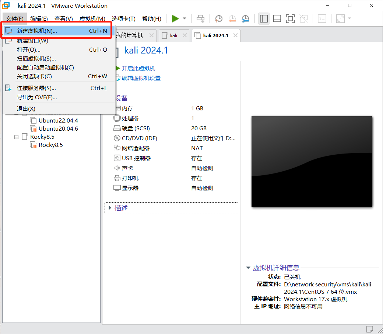Expand the 描述 section triangle
This screenshot has height=334, width=383.
coord(110,208)
